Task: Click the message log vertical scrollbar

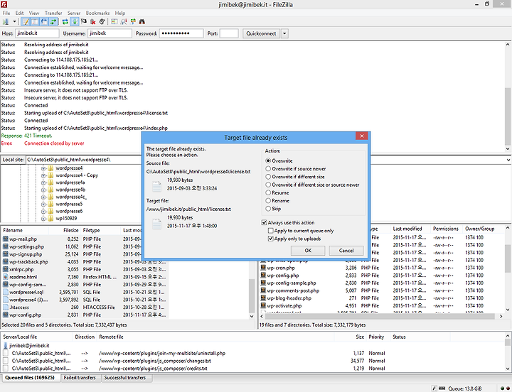Action: click(508, 96)
